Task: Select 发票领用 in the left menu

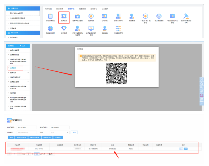Action: click(x=13, y=68)
